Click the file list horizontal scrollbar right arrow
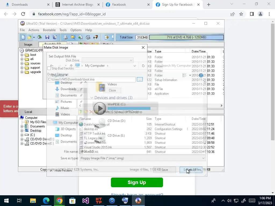Screen dimensions: 275x206 click(221, 105)
